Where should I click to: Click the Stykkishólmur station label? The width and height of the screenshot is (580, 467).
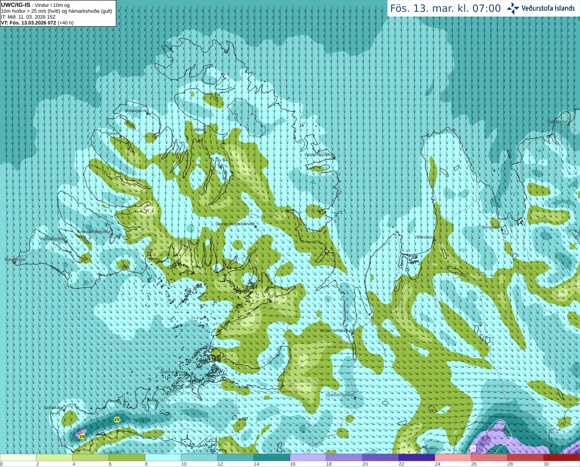pos(174,372)
